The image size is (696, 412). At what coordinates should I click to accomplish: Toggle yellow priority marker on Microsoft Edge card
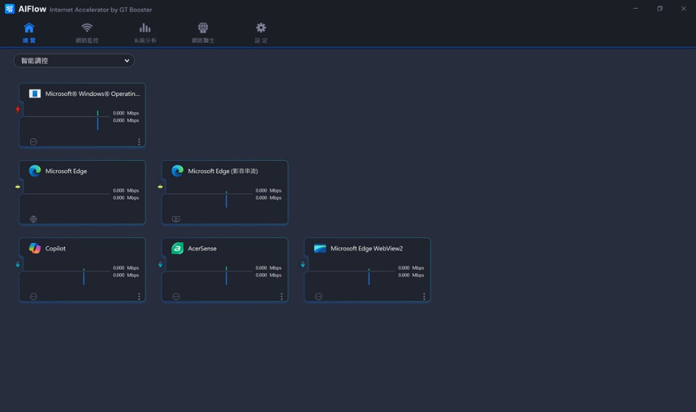[x=17, y=187]
